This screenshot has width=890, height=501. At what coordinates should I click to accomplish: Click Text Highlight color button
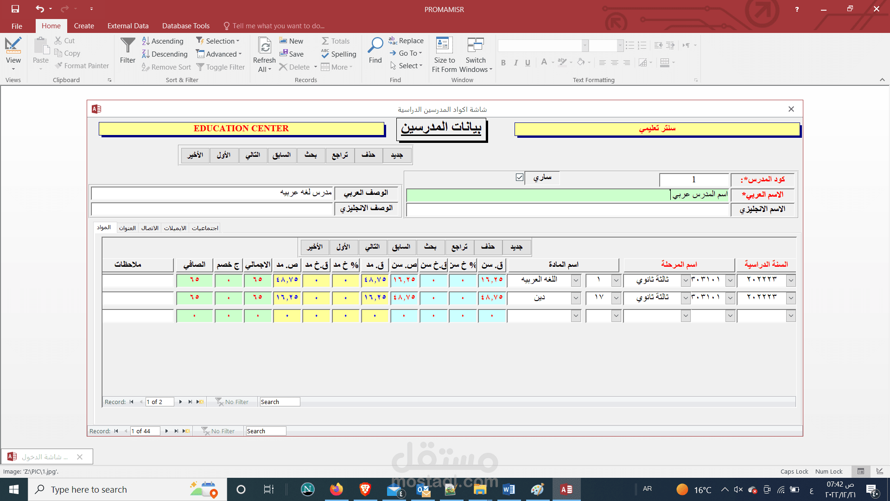pyautogui.click(x=562, y=63)
